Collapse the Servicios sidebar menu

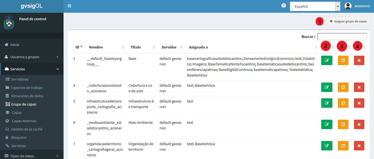[32, 69]
